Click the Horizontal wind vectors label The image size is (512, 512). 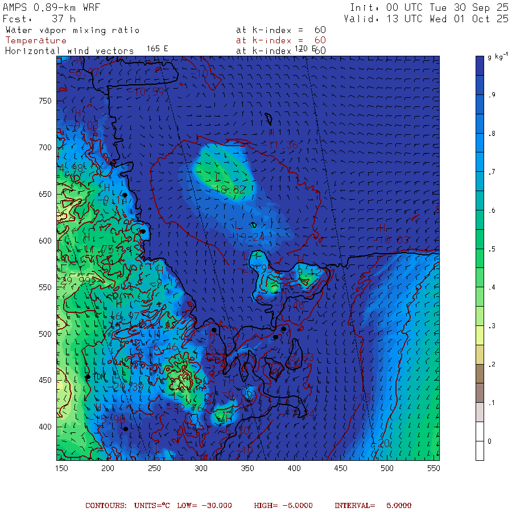69,51
